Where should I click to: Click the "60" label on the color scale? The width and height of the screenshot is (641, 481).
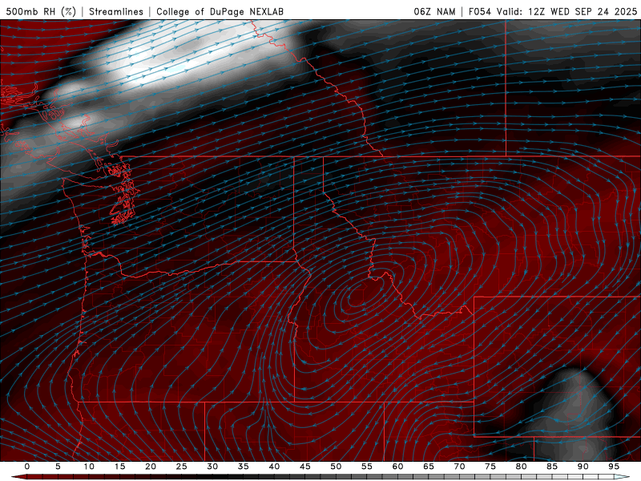397,467
